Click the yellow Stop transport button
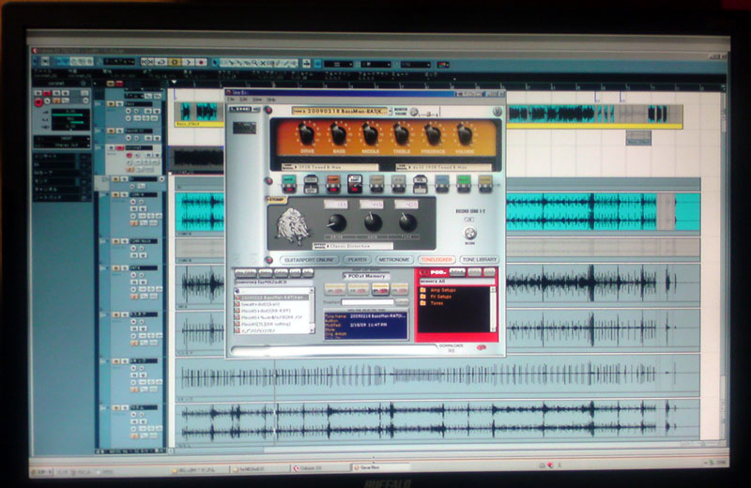The width and height of the screenshot is (751, 488). 175,62
